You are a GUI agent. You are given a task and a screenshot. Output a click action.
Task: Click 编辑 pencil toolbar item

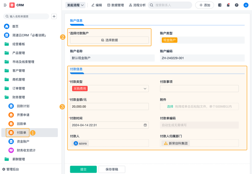coord(96,5)
